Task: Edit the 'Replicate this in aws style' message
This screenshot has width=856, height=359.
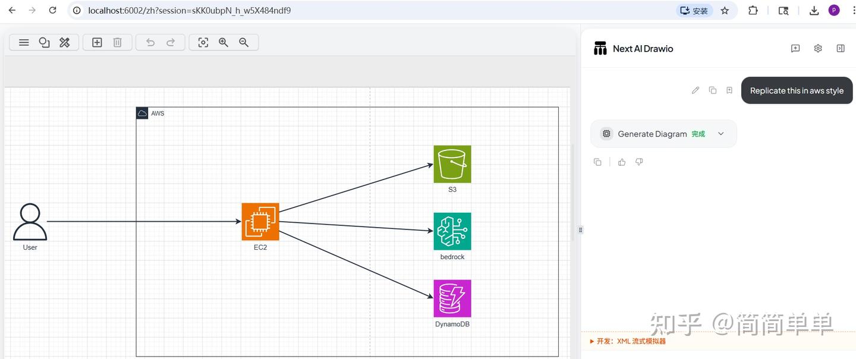Action: (695, 90)
